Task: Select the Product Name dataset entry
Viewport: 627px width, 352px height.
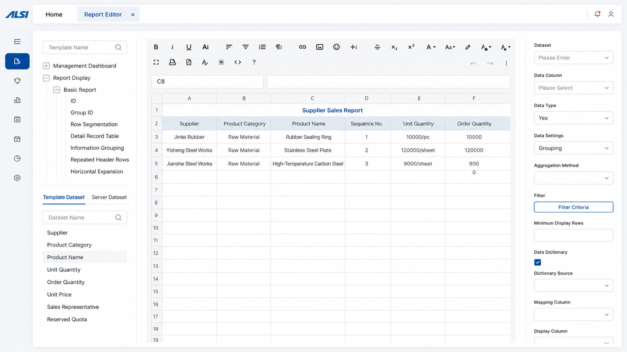Action: coord(85,257)
